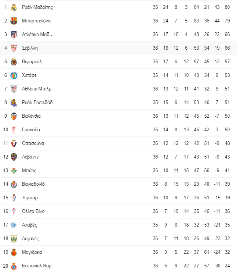The image size is (237, 274).
Task: Click the Real Madrid club crest
Action: [14, 7]
